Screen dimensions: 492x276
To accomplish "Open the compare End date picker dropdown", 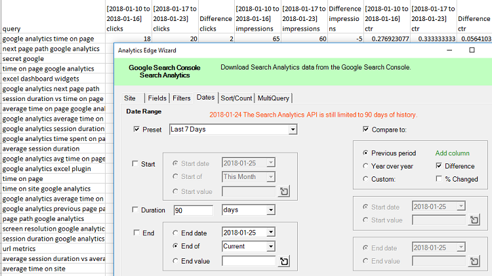I will point(461,247).
